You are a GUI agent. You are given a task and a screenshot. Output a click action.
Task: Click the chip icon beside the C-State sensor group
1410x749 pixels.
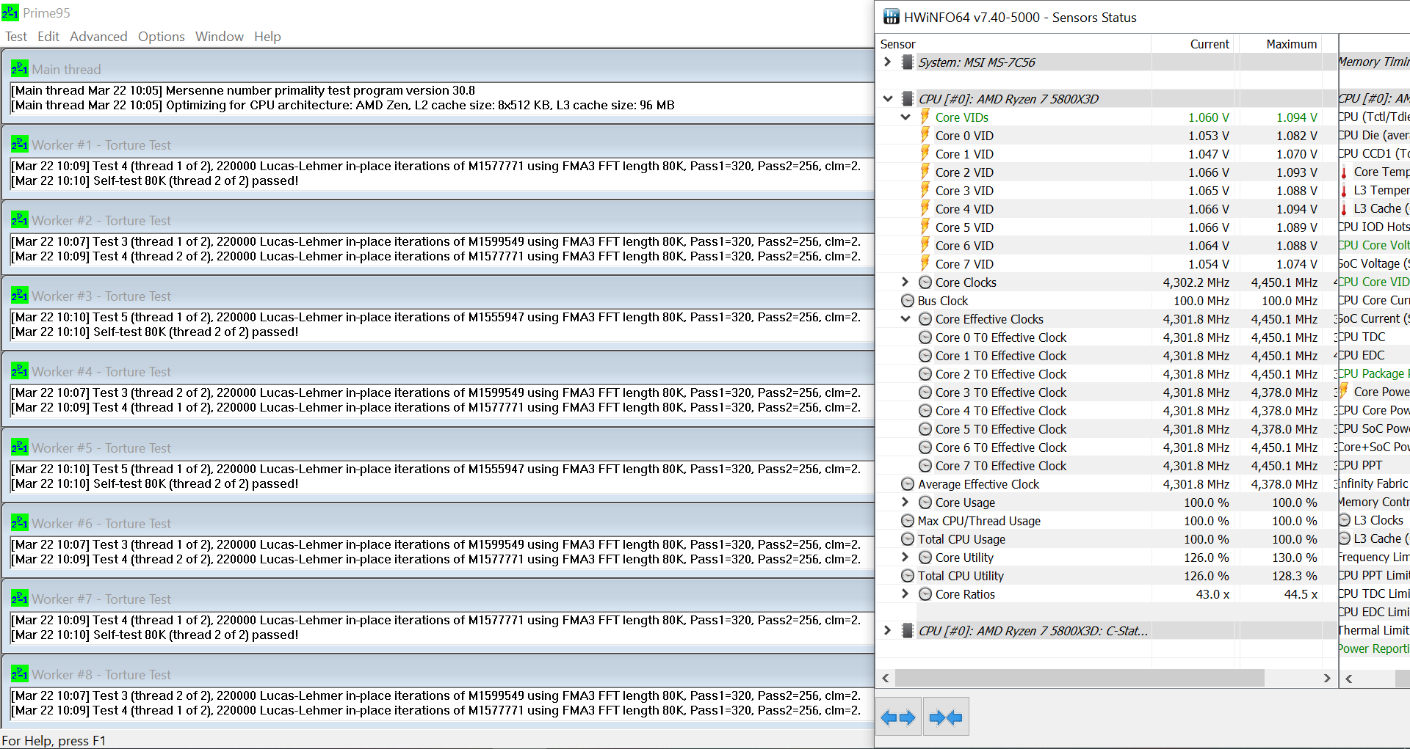[908, 631]
